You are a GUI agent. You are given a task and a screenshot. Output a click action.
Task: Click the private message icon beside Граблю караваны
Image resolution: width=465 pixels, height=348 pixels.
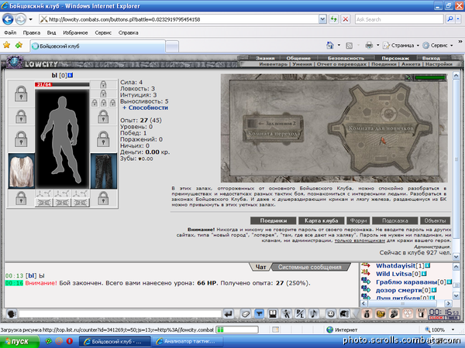click(x=366, y=281)
